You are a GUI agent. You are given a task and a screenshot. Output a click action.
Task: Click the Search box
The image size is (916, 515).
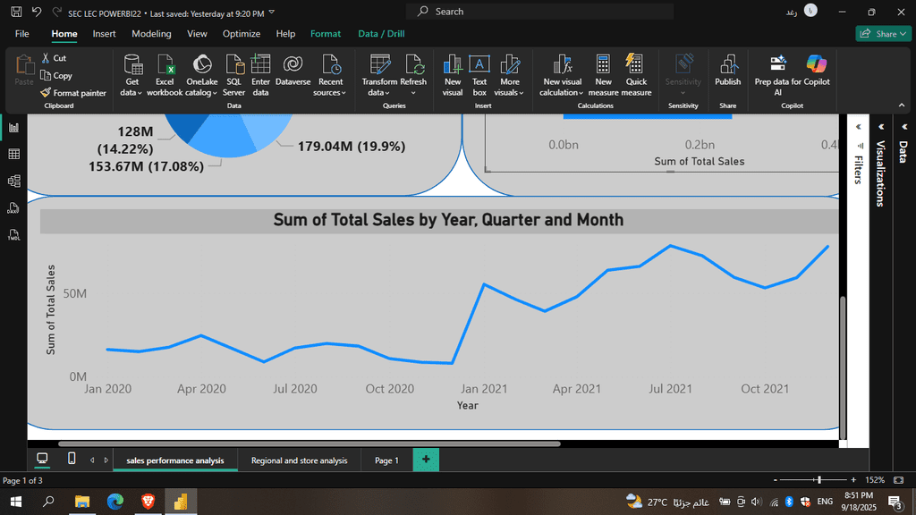[x=539, y=12]
